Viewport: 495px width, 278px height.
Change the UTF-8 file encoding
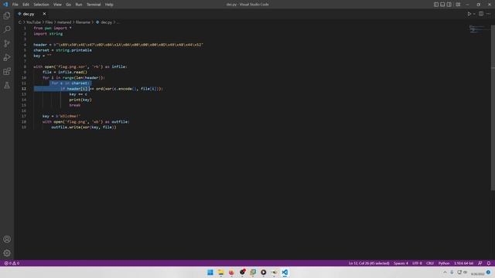[417, 263]
